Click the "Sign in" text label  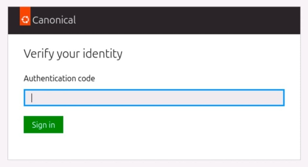pos(43,125)
